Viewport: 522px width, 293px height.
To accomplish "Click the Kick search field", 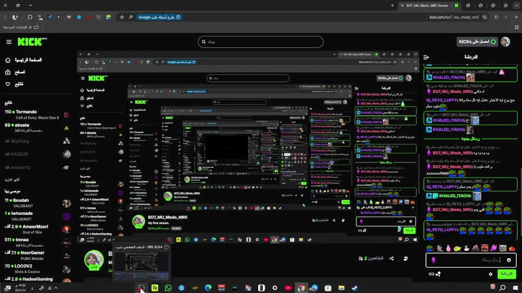I will click(x=261, y=42).
